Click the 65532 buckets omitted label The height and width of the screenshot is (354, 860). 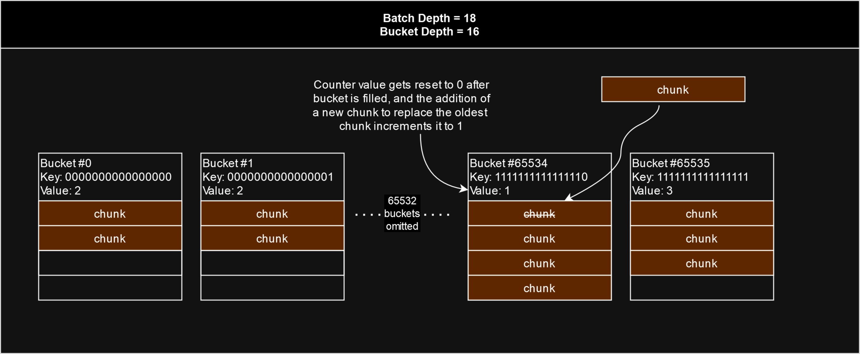click(402, 213)
